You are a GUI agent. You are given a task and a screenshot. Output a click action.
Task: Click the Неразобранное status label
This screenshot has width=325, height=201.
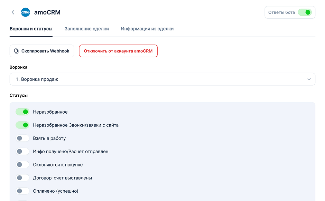point(50,112)
